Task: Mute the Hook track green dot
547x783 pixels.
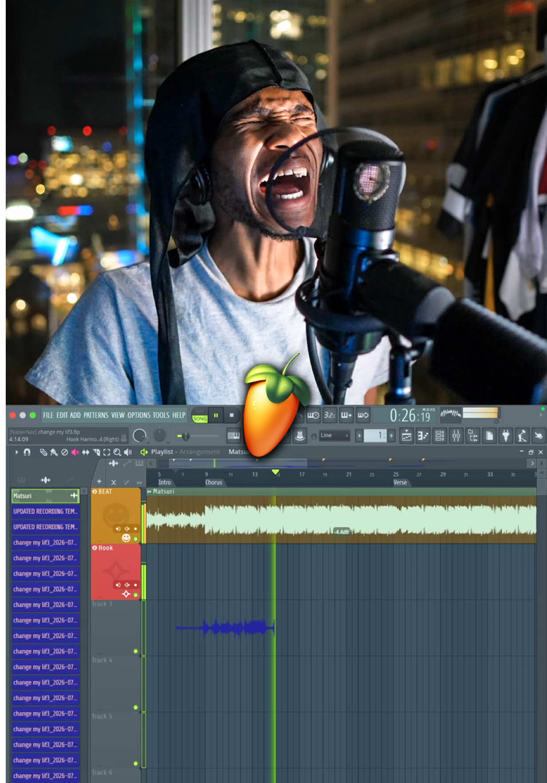Action: pos(136,595)
